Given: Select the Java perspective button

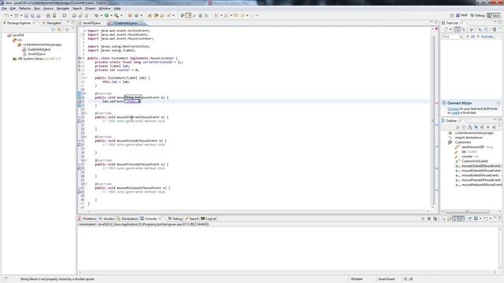Looking at the screenshot, I should [x=494, y=16].
